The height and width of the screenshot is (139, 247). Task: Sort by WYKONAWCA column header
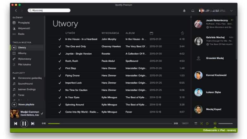click(x=110, y=33)
